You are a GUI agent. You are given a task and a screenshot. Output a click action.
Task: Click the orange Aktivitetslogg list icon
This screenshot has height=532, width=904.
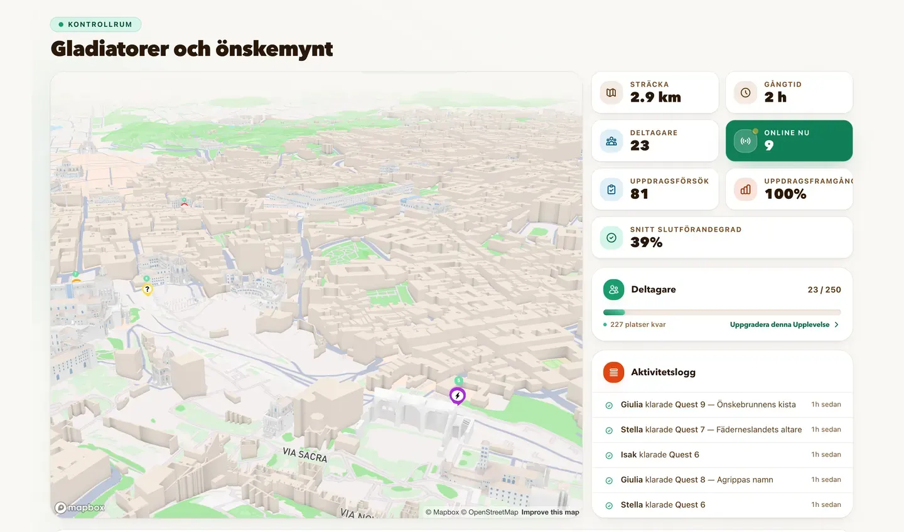click(x=613, y=372)
